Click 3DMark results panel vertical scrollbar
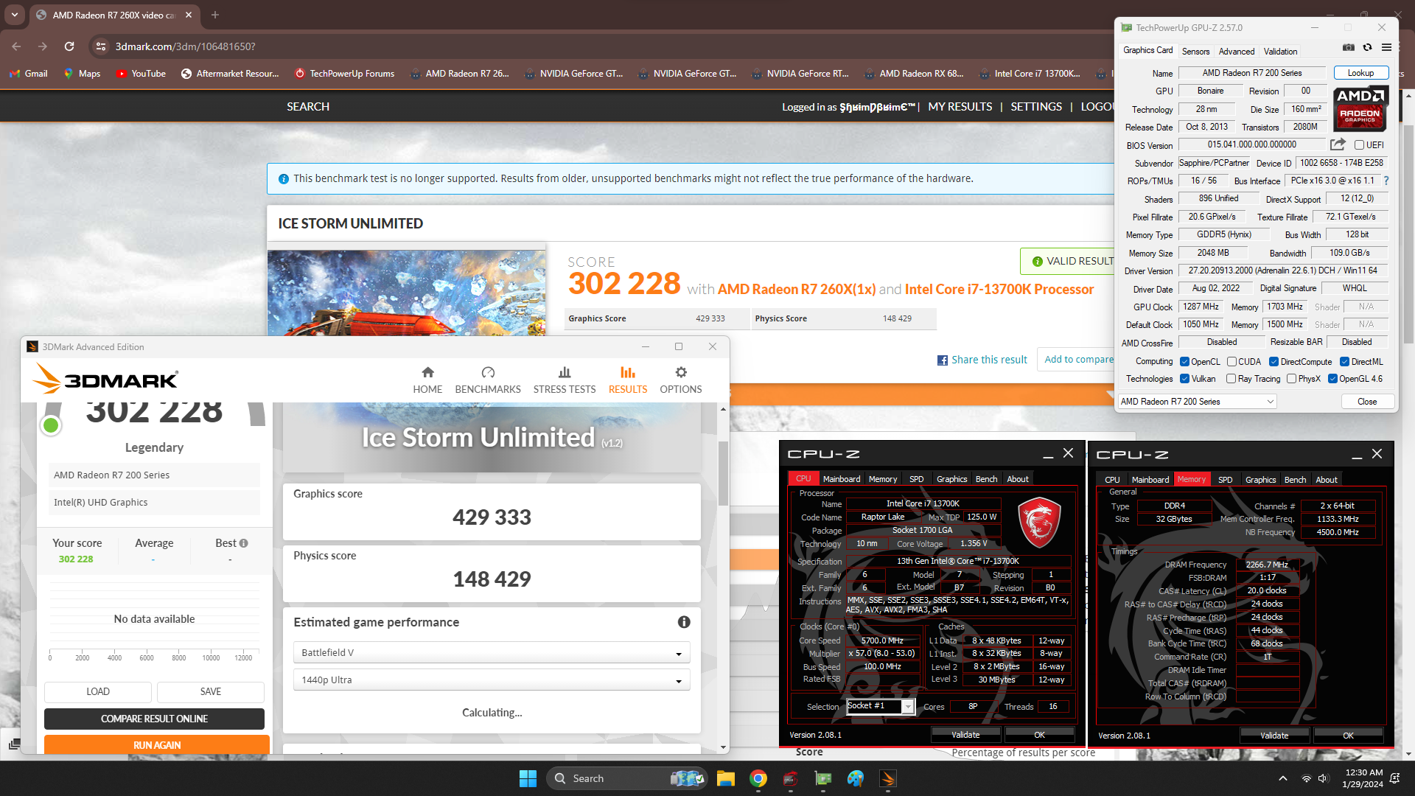1415x796 pixels. pos(723,473)
